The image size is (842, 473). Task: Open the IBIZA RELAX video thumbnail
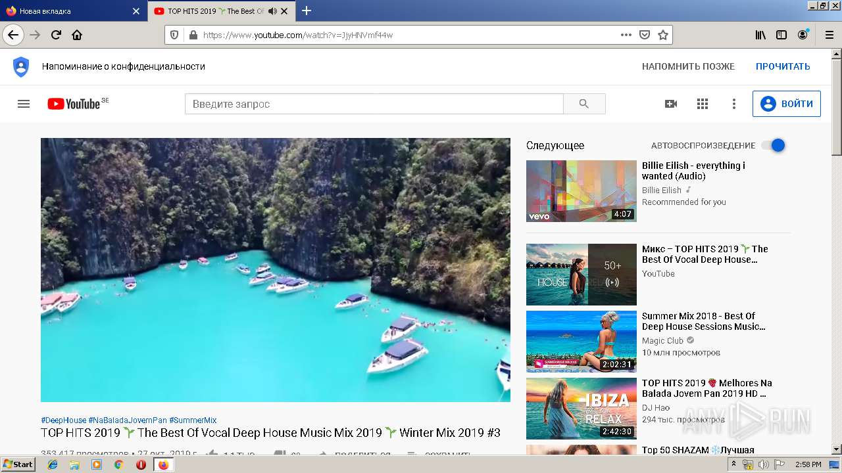click(582, 409)
